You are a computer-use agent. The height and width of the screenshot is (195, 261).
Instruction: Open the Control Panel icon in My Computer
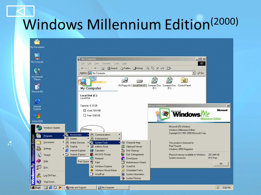pos(184,82)
